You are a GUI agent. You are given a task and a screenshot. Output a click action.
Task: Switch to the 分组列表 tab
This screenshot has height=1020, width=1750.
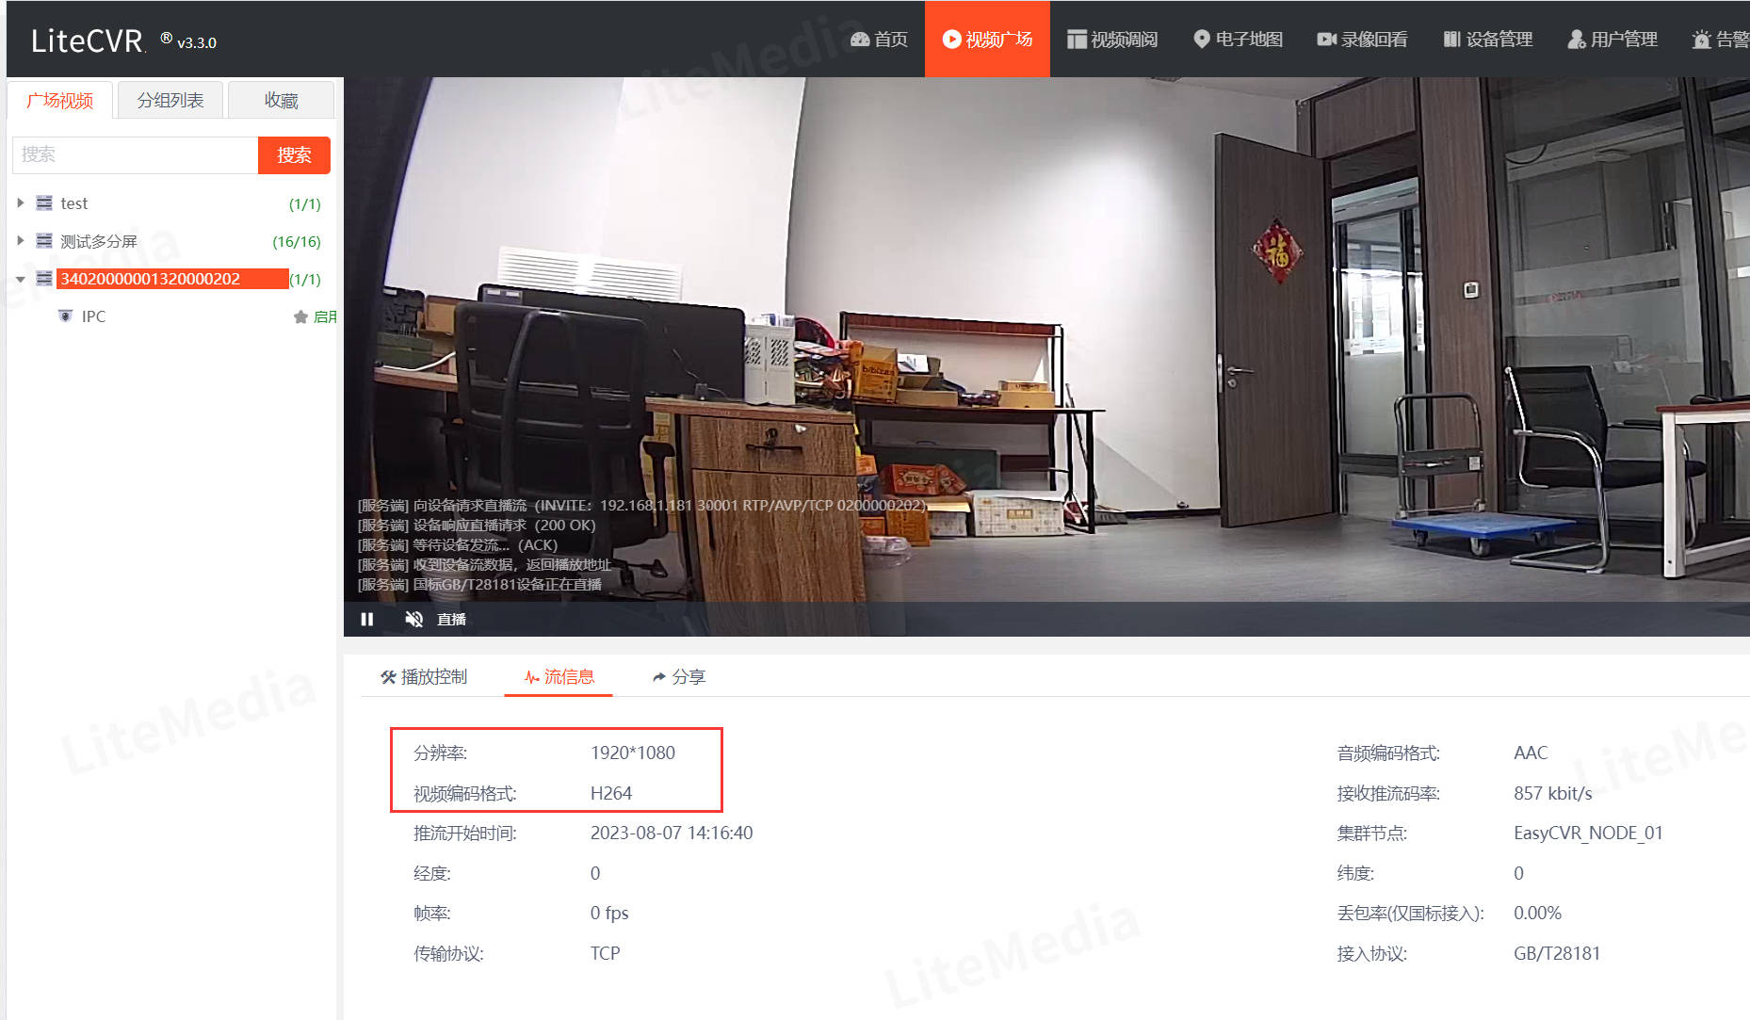[170, 99]
